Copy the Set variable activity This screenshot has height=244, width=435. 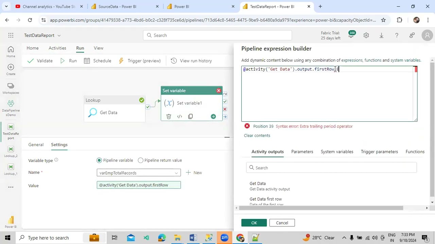coord(190,117)
